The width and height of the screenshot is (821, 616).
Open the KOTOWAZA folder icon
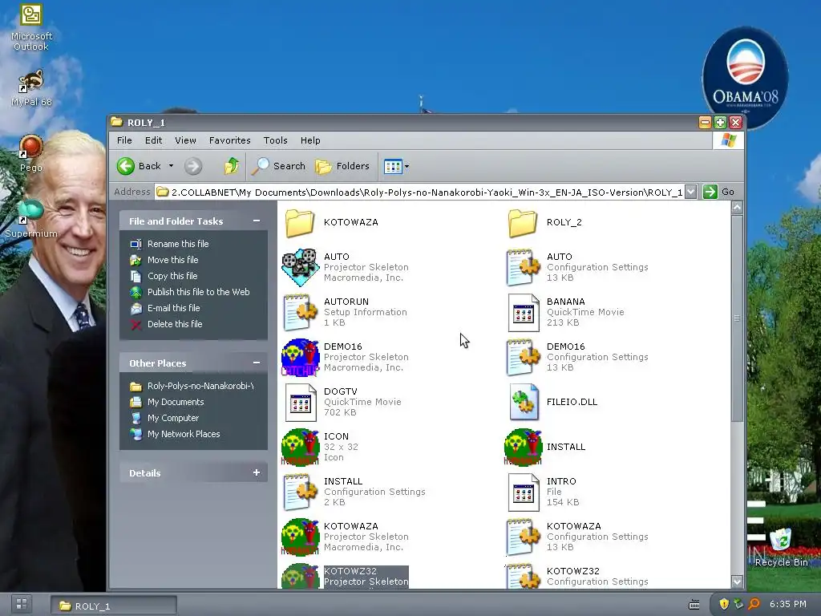300,223
